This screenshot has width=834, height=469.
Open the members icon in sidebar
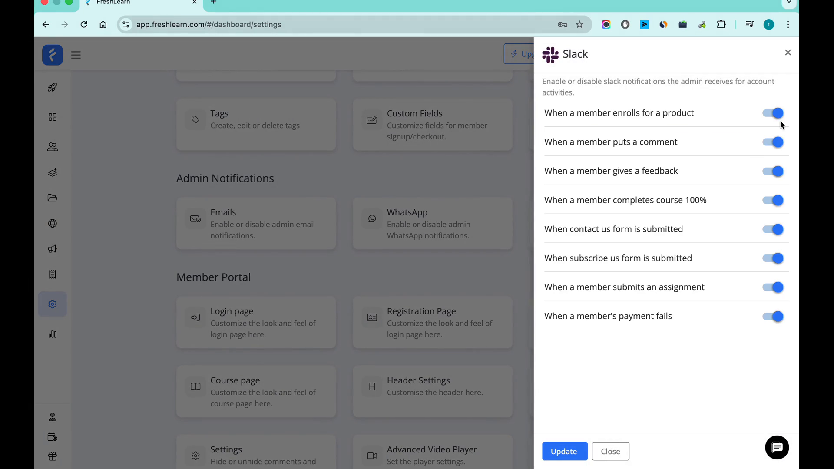coord(52,147)
